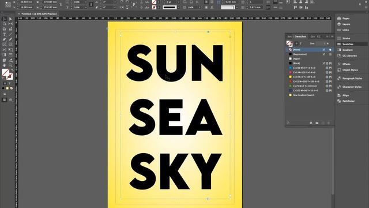Select the Rectangle Frame tool
Image resolution: width=369 pixels, height=208 pixels.
coord(4,44)
